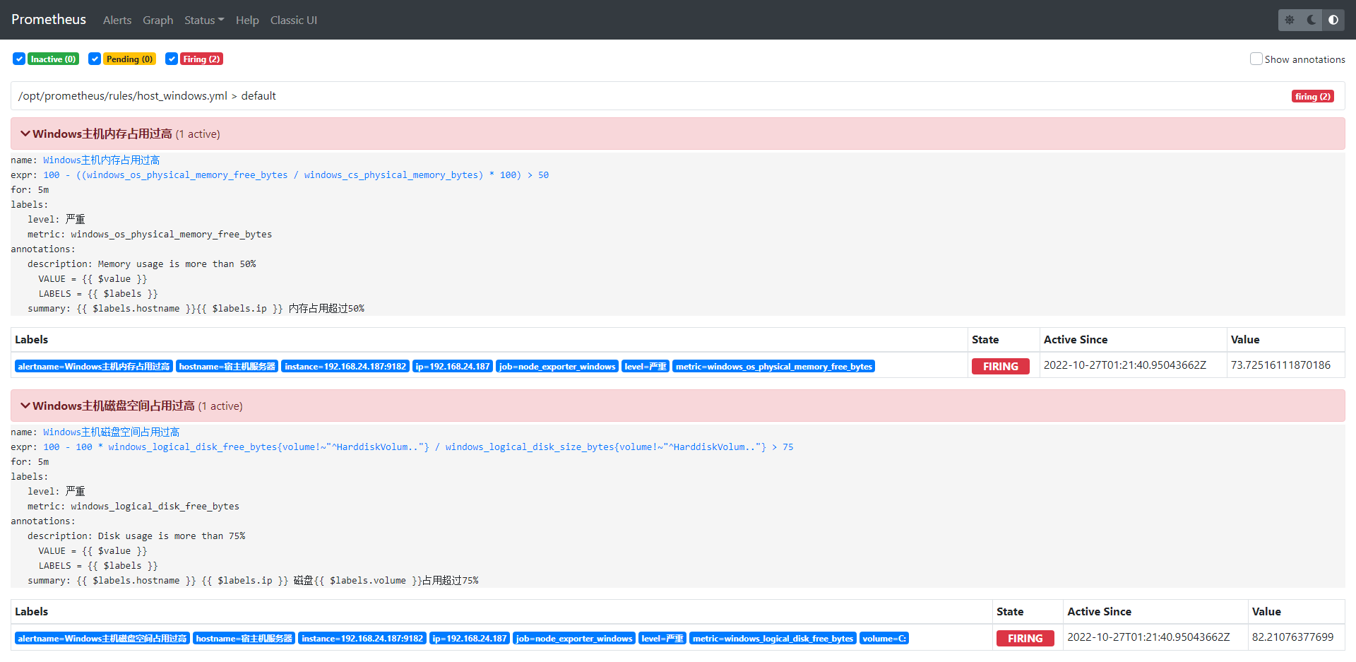Open the Alerts page in navbar
The image size is (1356, 662).
pyautogui.click(x=117, y=20)
